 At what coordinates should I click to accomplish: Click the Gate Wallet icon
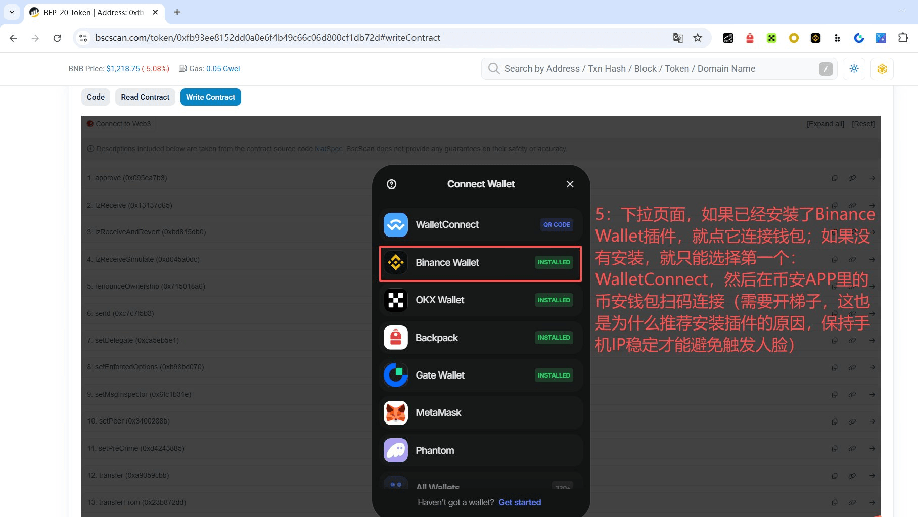396,375
